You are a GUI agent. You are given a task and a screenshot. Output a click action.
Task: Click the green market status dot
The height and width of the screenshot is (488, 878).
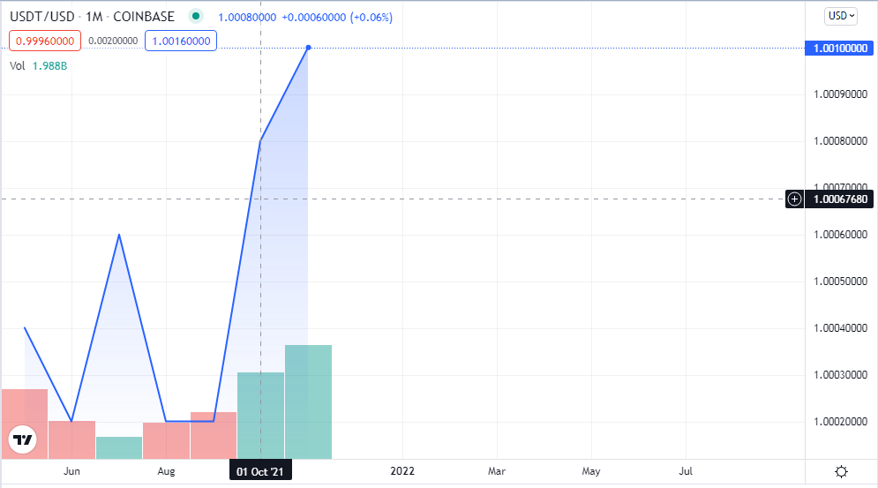(x=195, y=16)
